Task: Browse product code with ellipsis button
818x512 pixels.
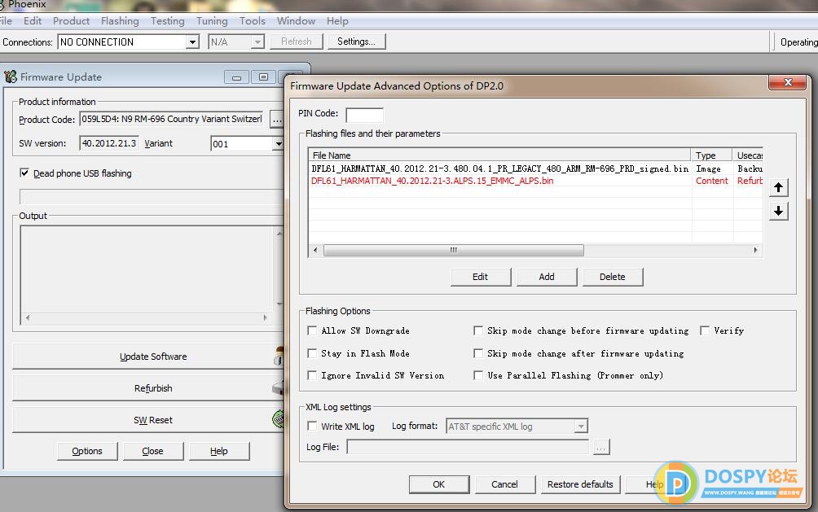Action: click(x=277, y=120)
